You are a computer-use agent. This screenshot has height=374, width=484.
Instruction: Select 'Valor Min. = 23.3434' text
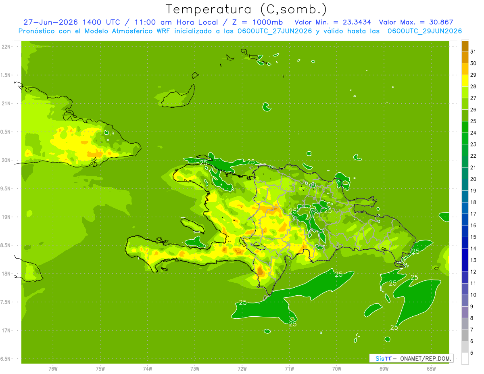[333, 22]
